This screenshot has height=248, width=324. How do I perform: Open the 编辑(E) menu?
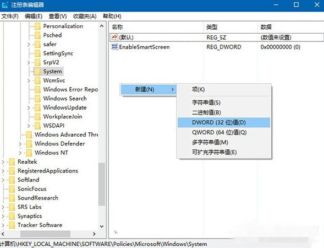click(x=34, y=16)
